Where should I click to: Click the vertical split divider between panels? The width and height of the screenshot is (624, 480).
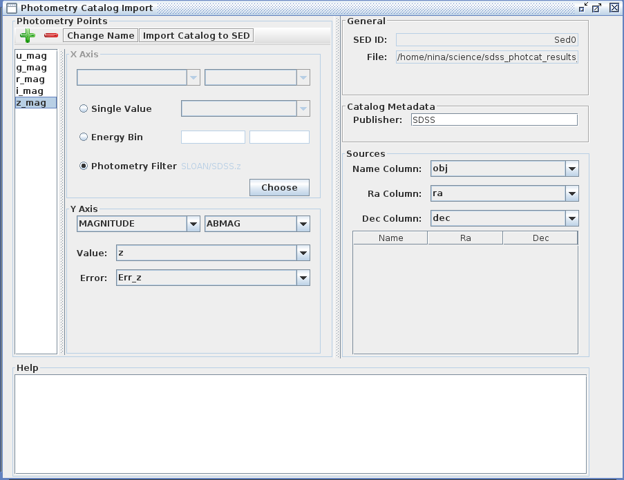click(338, 187)
